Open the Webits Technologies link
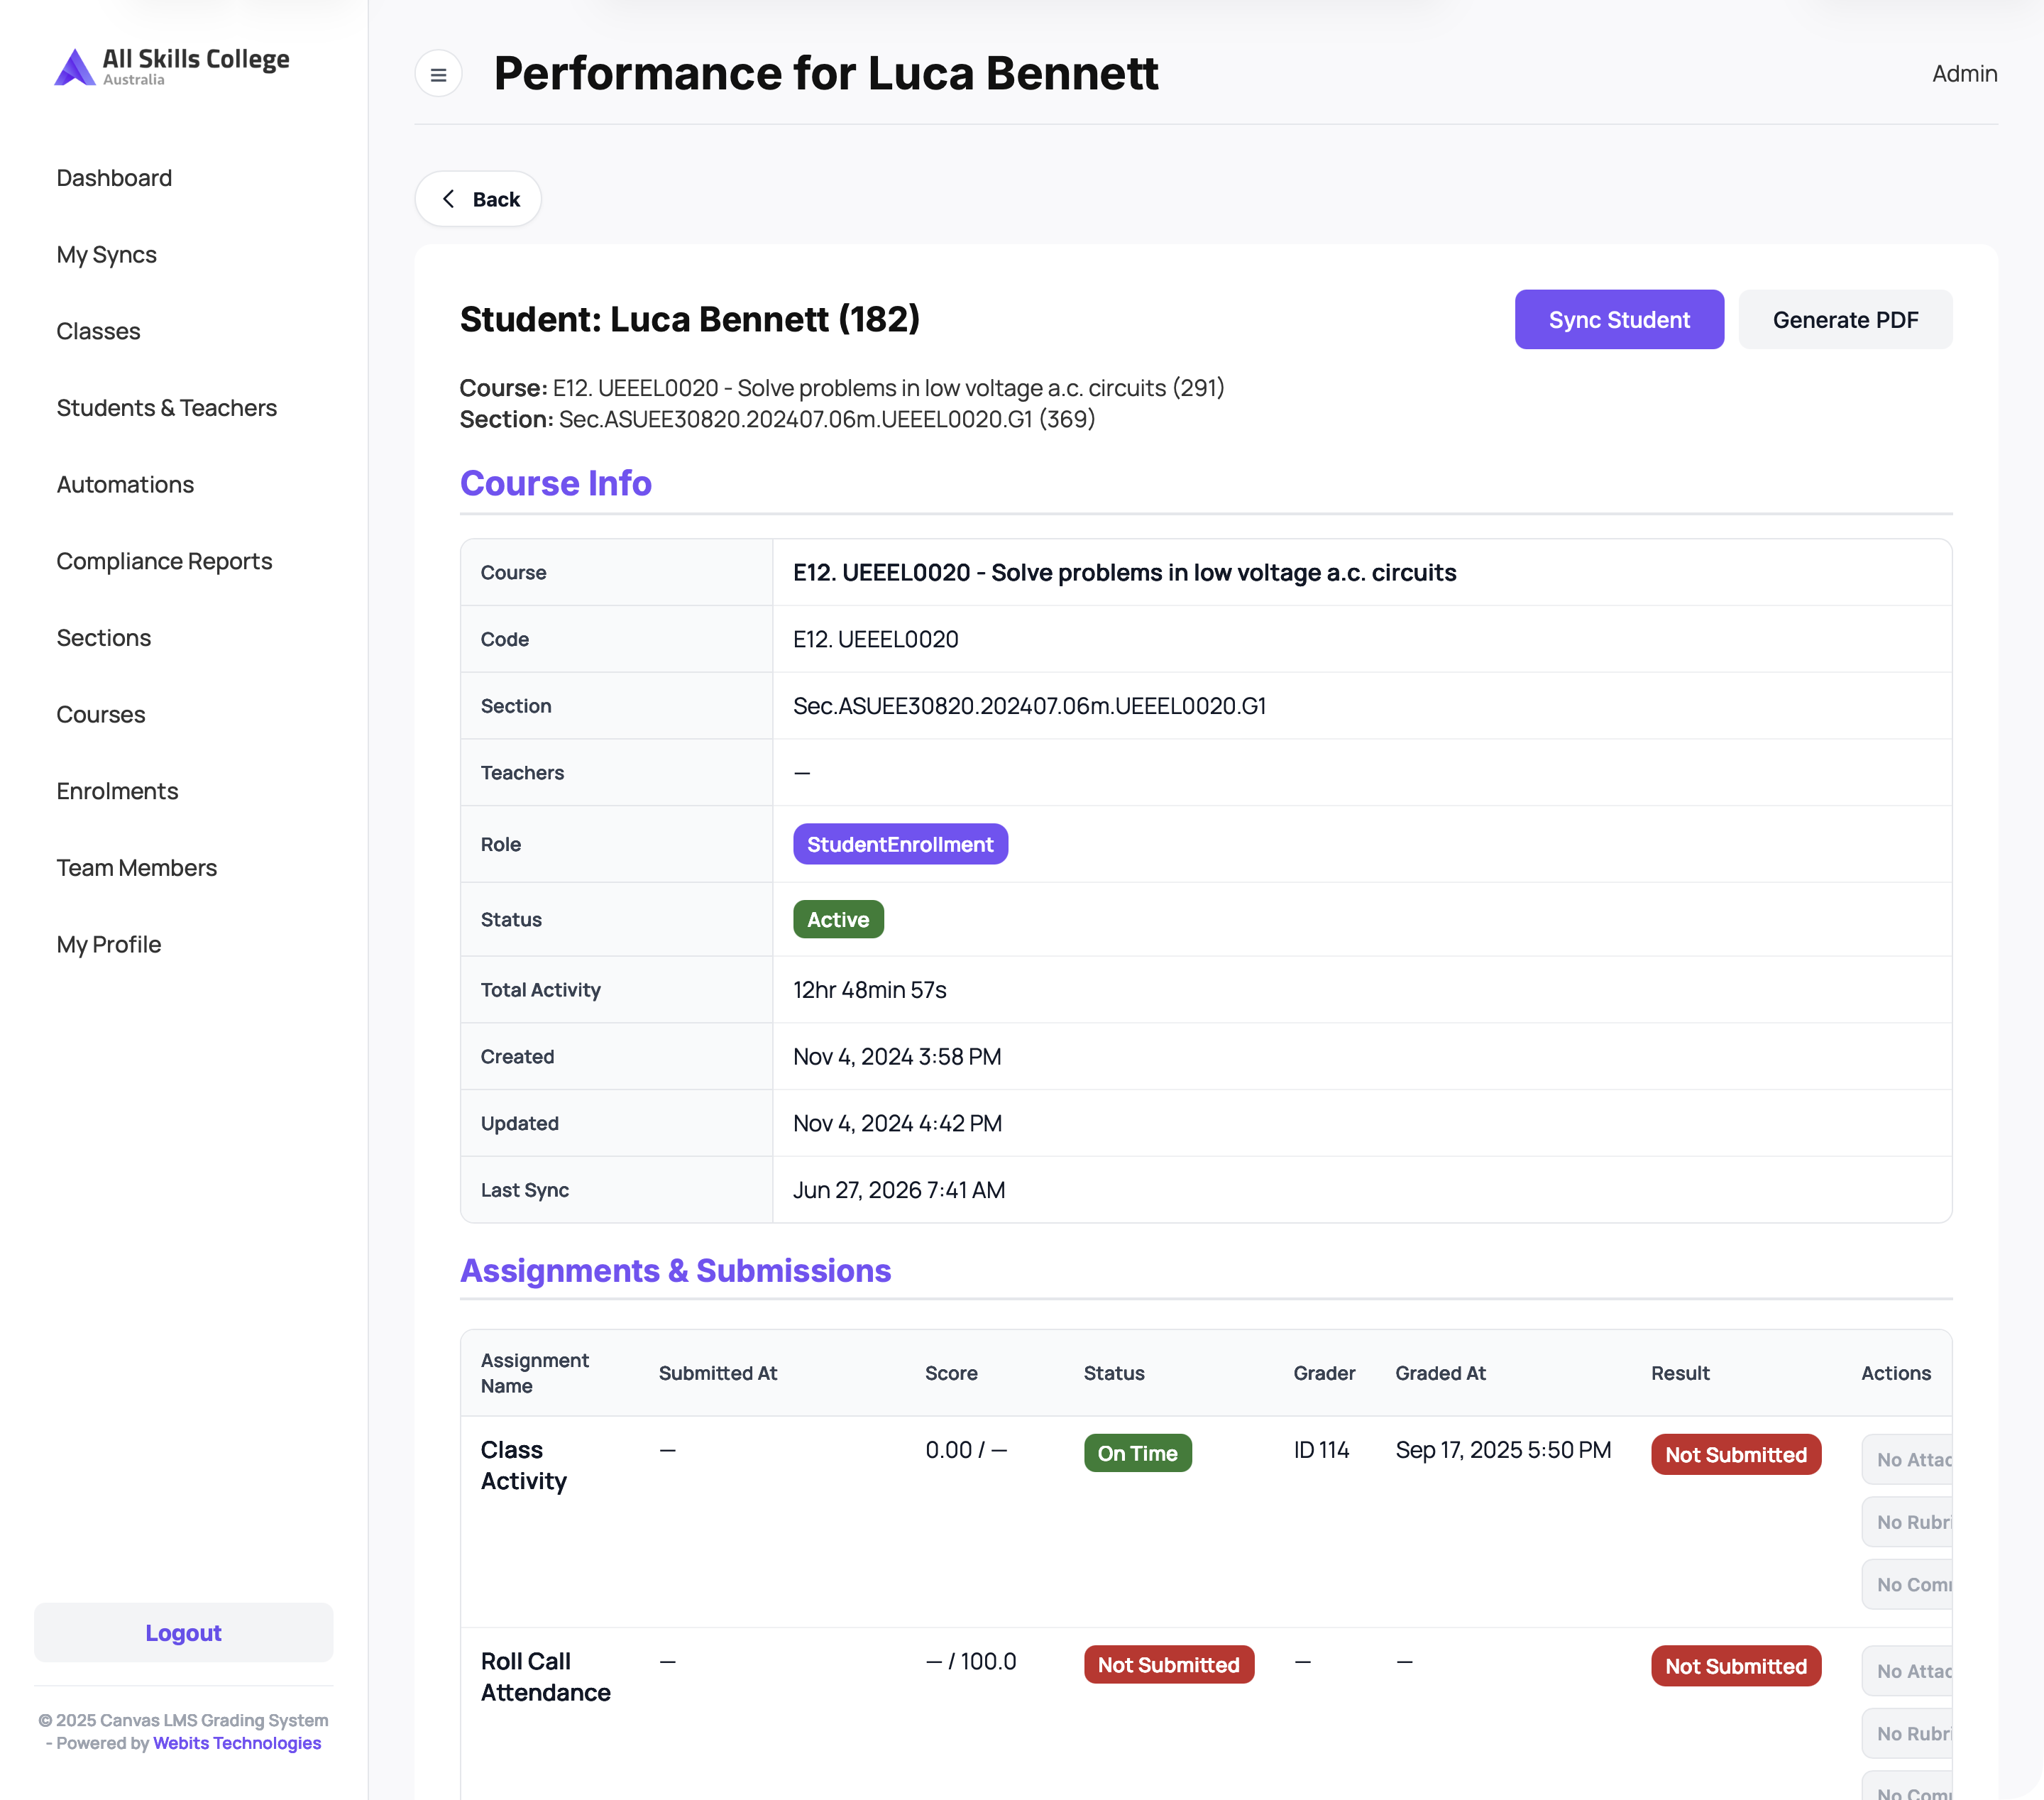The image size is (2044, 1800). [x=237, y=1743]
